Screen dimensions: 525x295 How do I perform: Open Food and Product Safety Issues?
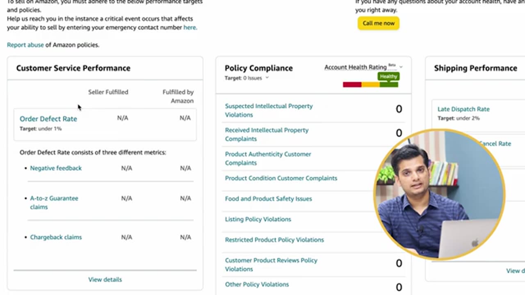pos(268,199)
